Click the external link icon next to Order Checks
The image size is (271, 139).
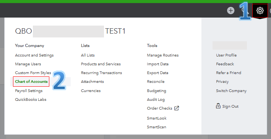click(177, 108)
